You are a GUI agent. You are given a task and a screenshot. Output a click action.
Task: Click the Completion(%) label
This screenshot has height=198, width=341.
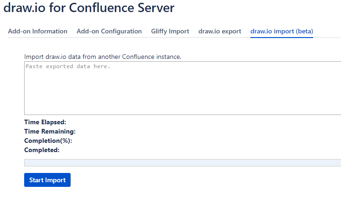pos(48,141)
